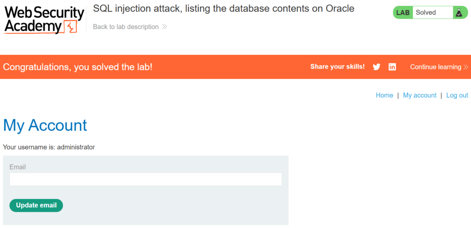Click chevrons beside Back to lab description
Screen dimensions: 471x228
click(165, 27)
